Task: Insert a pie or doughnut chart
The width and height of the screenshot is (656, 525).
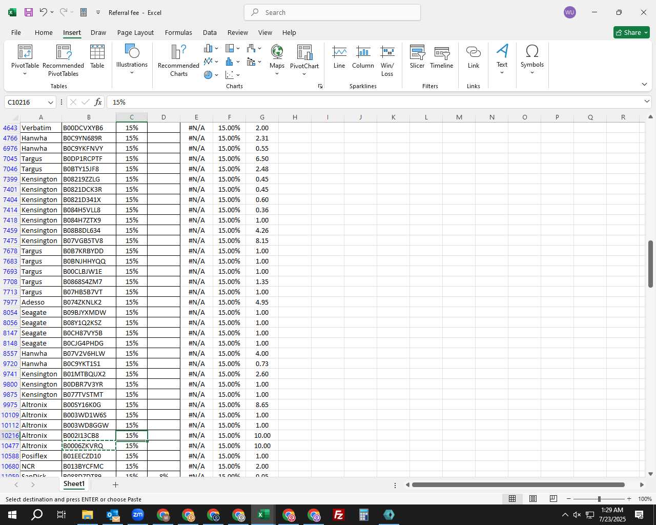Action: coord(211,75)
